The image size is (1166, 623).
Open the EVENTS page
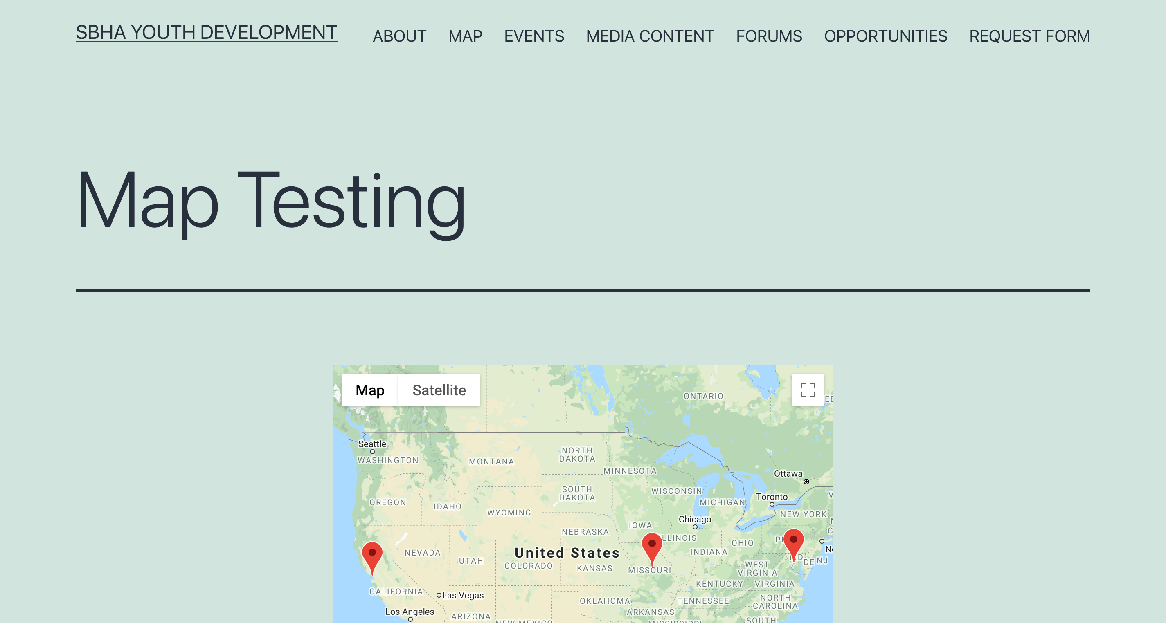(x=534, y=36)
